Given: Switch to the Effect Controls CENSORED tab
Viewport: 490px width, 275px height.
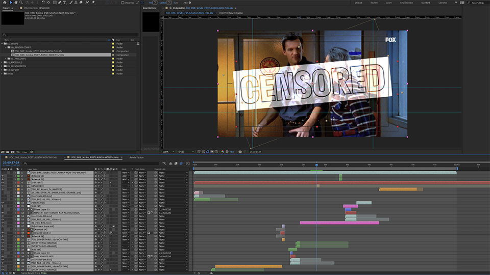Looking at the screenshot, I should click(x=37, y=8).
